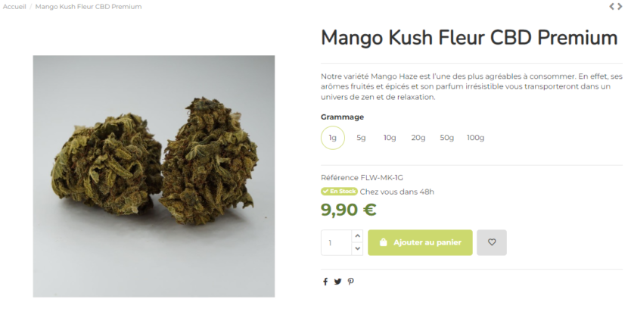Open the Mango Kush product photo

[x=154, y=176]
